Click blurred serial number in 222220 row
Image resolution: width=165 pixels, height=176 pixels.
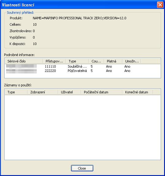click(21, 71)
